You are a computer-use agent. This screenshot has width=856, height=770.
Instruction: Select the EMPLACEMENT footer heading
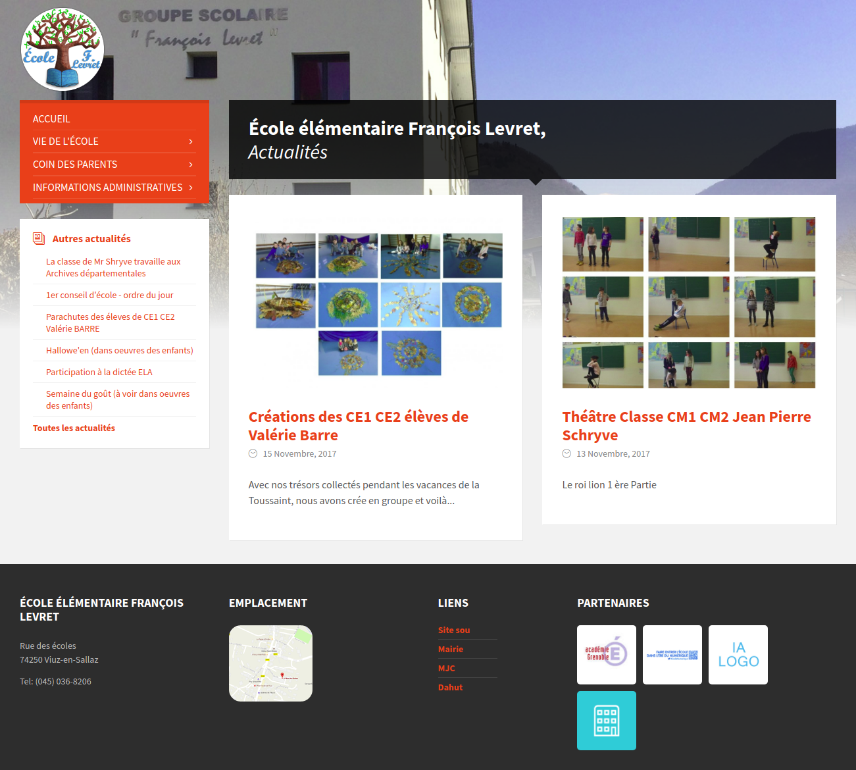(x=268, y=603)
